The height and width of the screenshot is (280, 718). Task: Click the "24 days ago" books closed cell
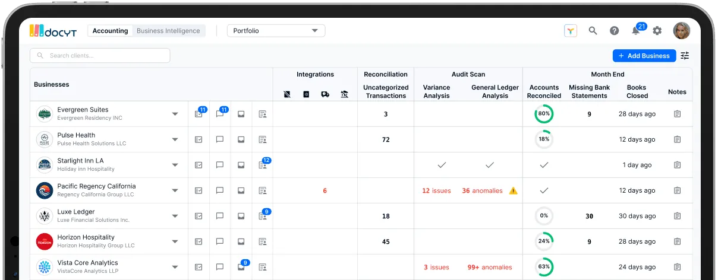point(637,267)
